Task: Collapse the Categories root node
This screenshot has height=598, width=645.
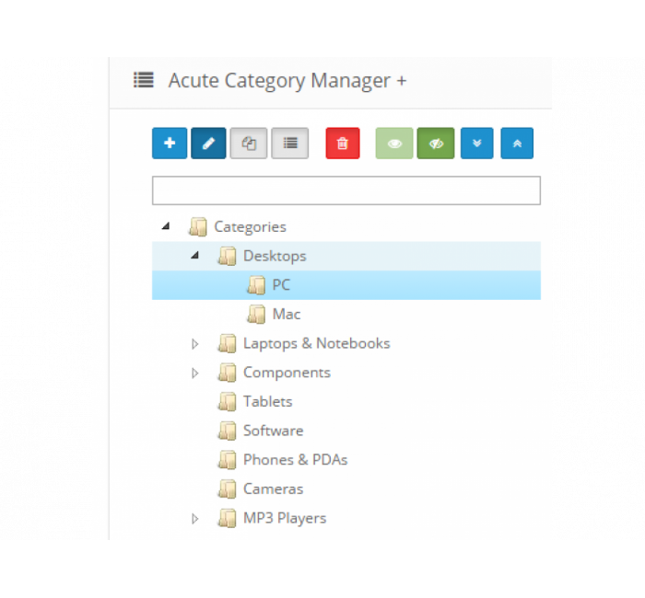Action: tap(166, 226)
